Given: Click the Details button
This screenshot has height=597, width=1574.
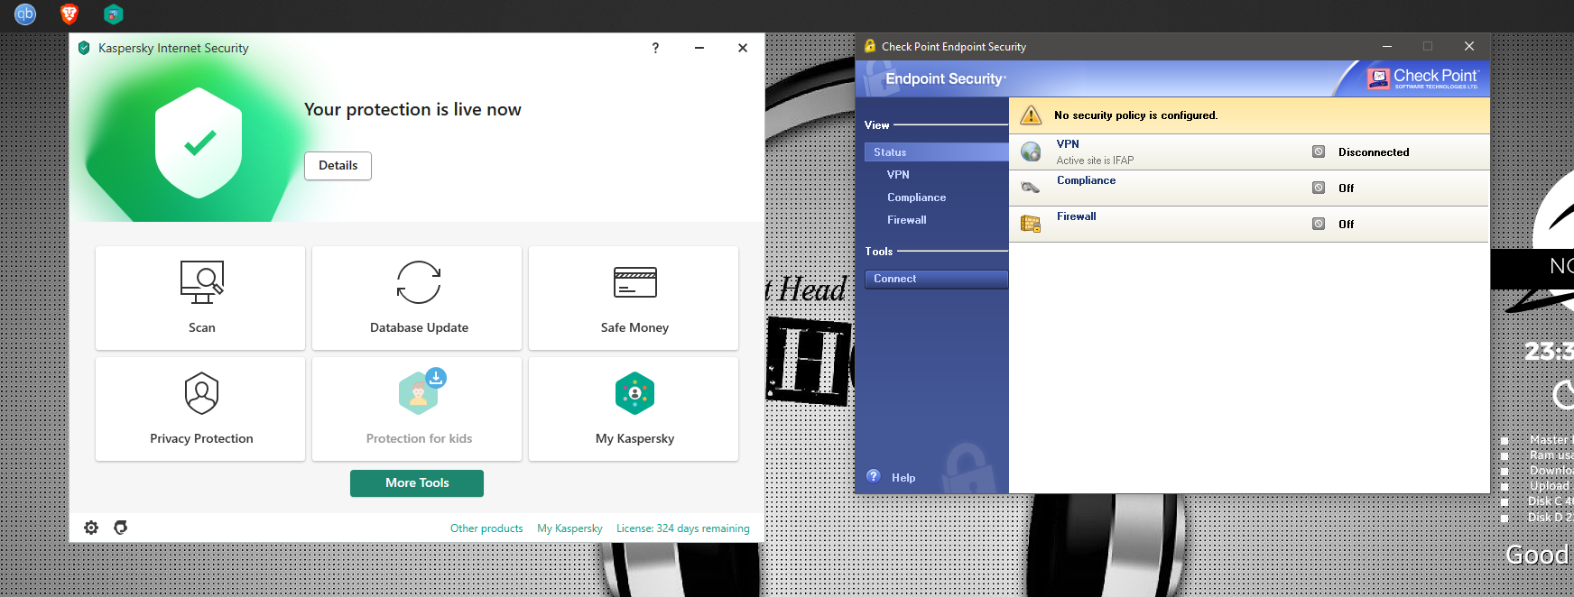Looking at the screenshot, I should point(338,166).
